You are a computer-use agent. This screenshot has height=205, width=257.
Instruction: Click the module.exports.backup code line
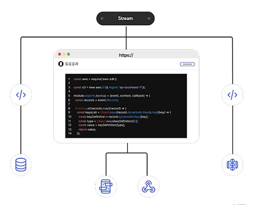(112, 96)
